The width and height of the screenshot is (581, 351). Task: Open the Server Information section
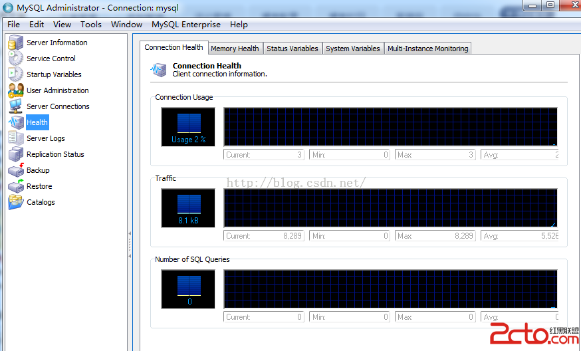click(x=57, y=43)
